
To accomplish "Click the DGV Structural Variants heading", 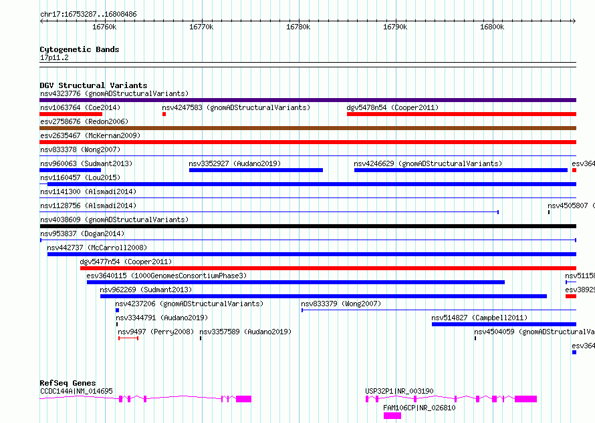I will tap(94, 85).
